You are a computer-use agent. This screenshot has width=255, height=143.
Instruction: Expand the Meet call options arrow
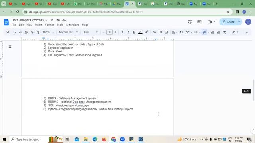click(214, 22)
